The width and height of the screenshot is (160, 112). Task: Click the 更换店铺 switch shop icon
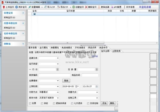(99, 7)
